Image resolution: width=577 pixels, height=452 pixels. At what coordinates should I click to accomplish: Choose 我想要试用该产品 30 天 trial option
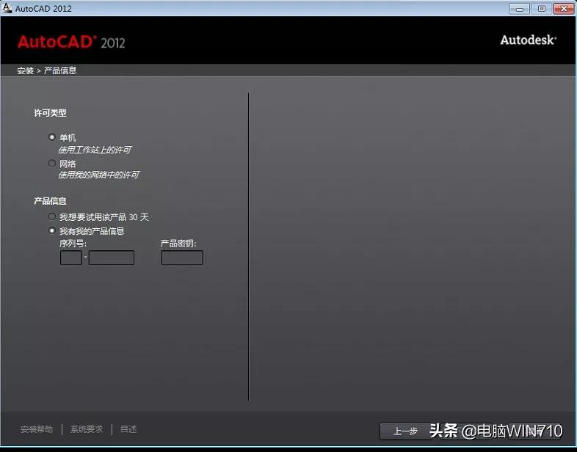click(x=52, y=216)
